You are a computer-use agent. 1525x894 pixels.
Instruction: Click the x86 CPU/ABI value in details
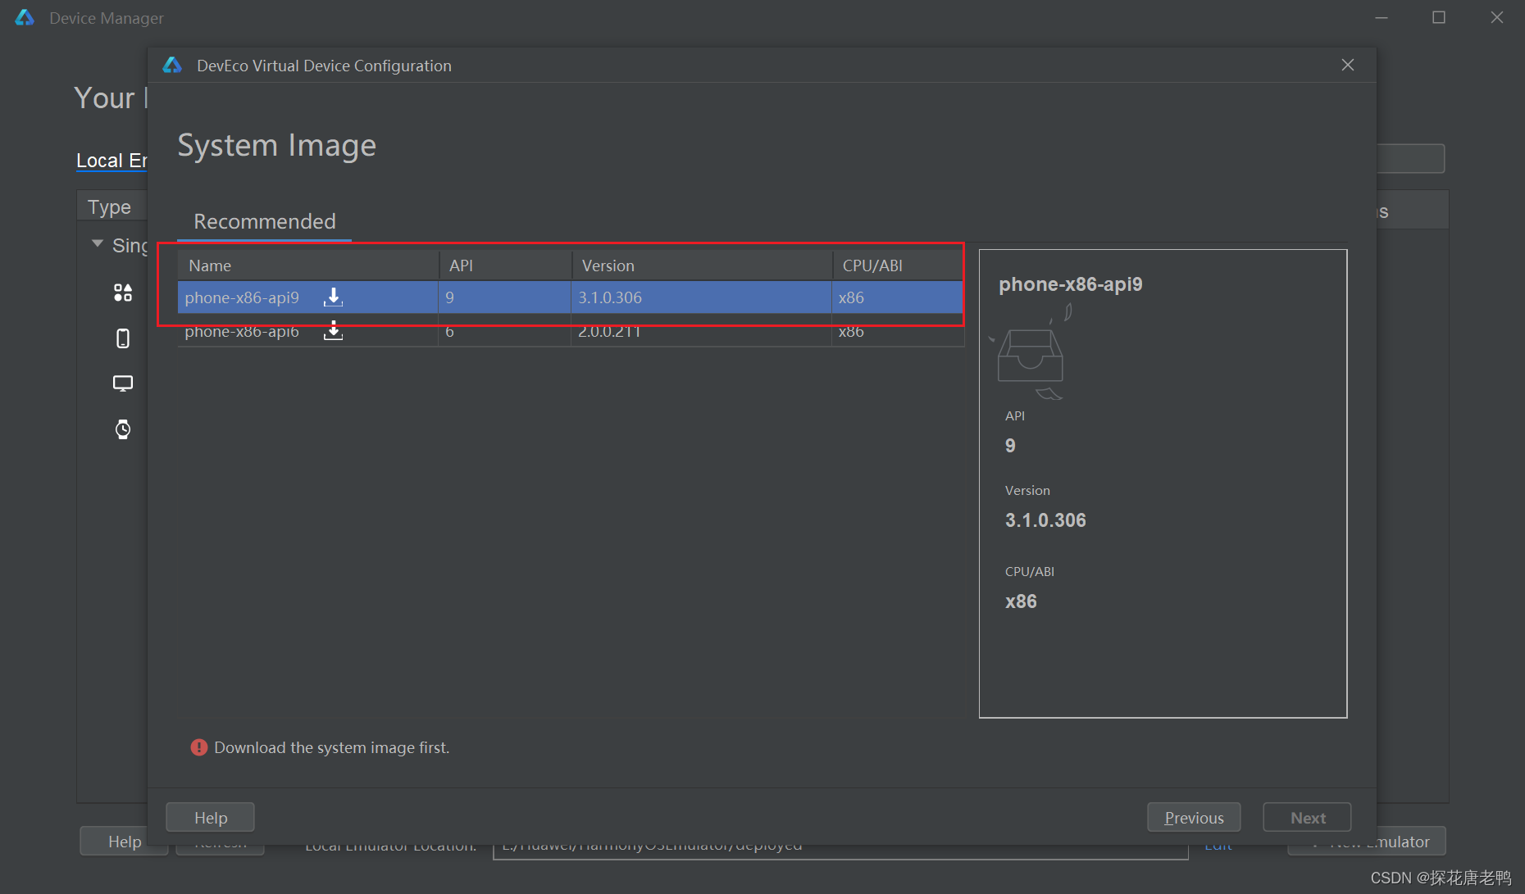pyautogui.click(x=1021, y=601)
